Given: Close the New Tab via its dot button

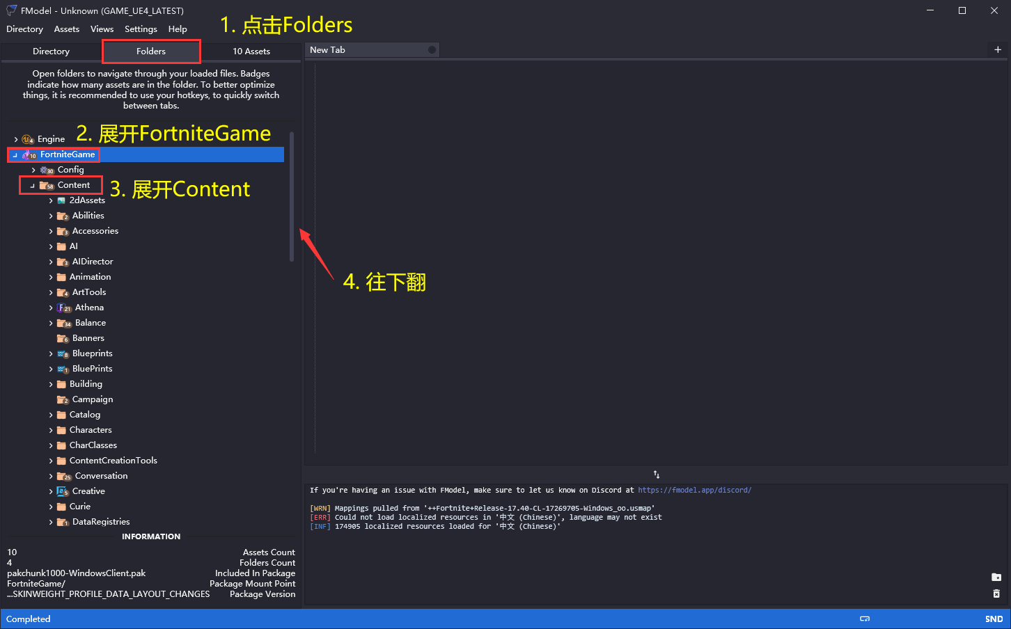Looking at the screenshot, I should pos(432,50).
